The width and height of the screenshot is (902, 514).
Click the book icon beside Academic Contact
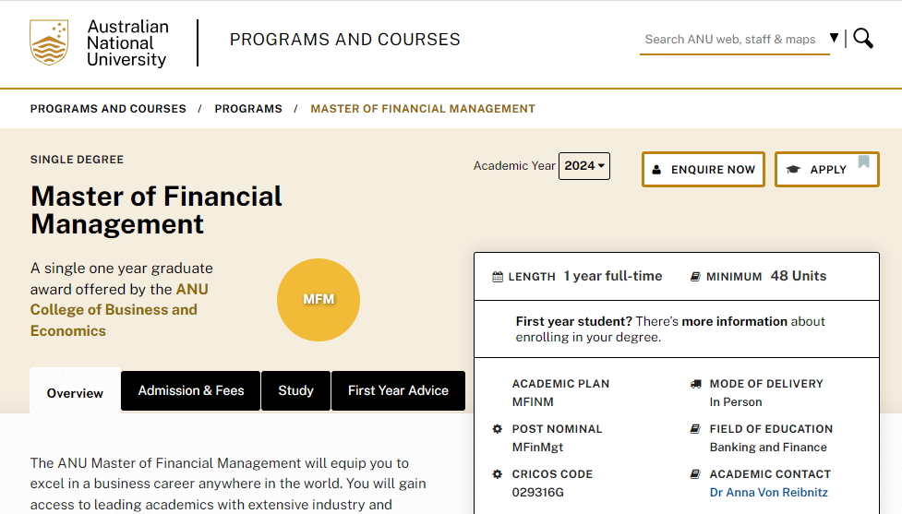point(695,474)
